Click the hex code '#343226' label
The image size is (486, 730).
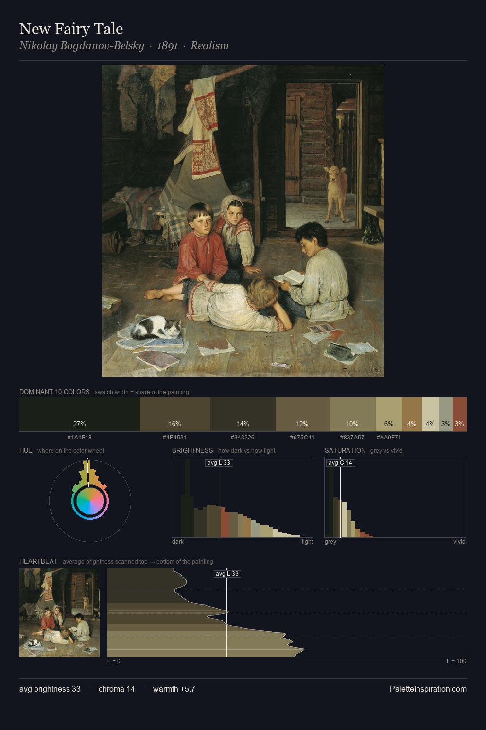point(243,438)
